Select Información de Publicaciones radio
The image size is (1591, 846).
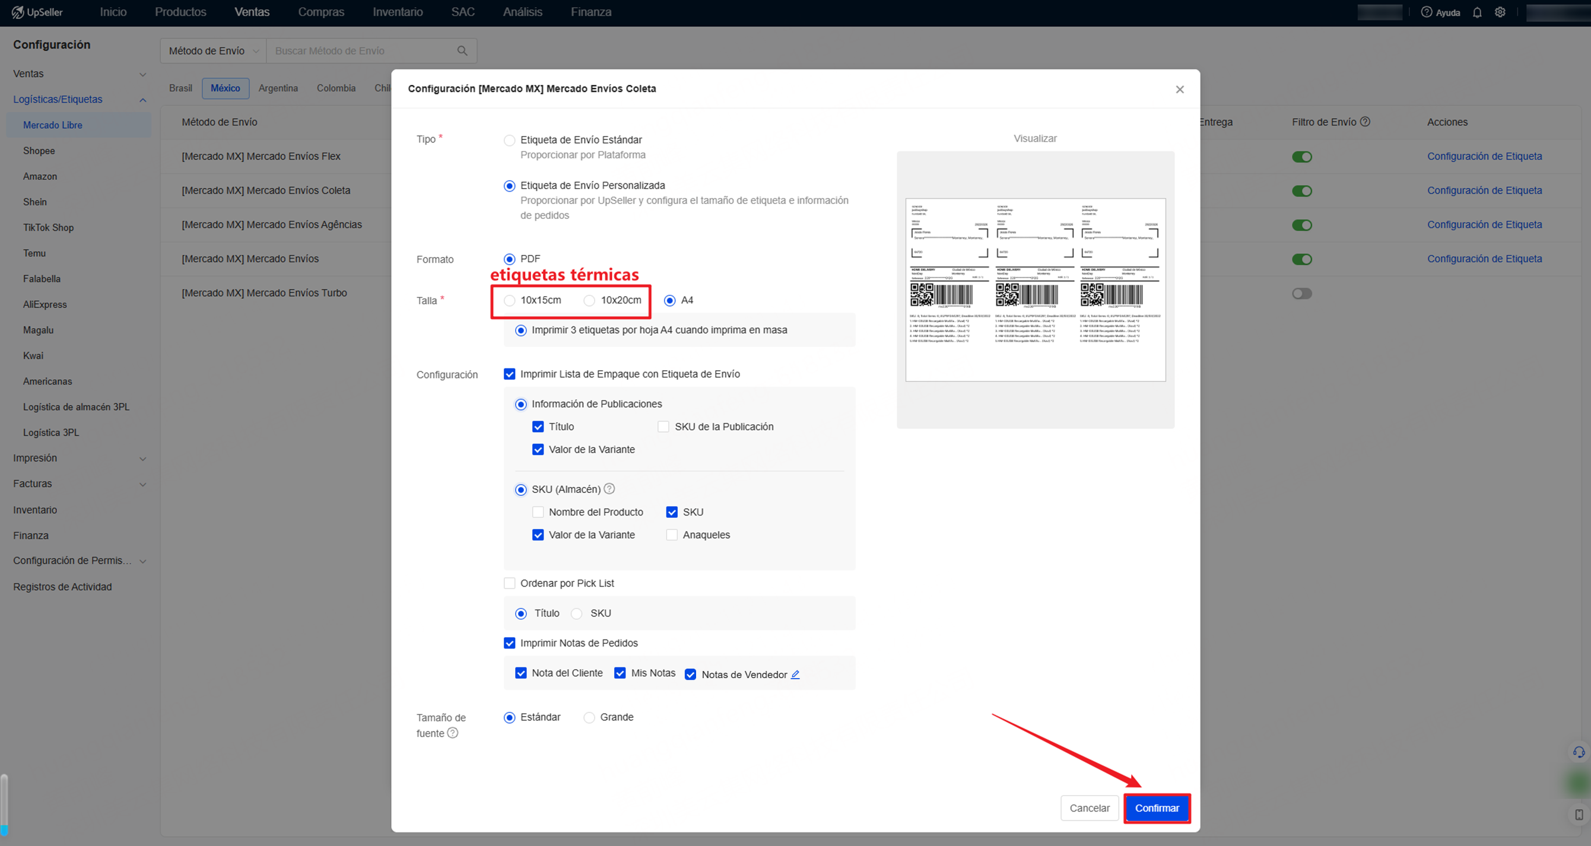[x=520, y=404]
